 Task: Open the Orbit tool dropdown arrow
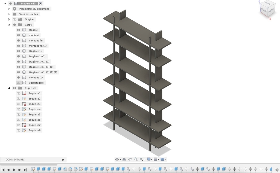120,159
